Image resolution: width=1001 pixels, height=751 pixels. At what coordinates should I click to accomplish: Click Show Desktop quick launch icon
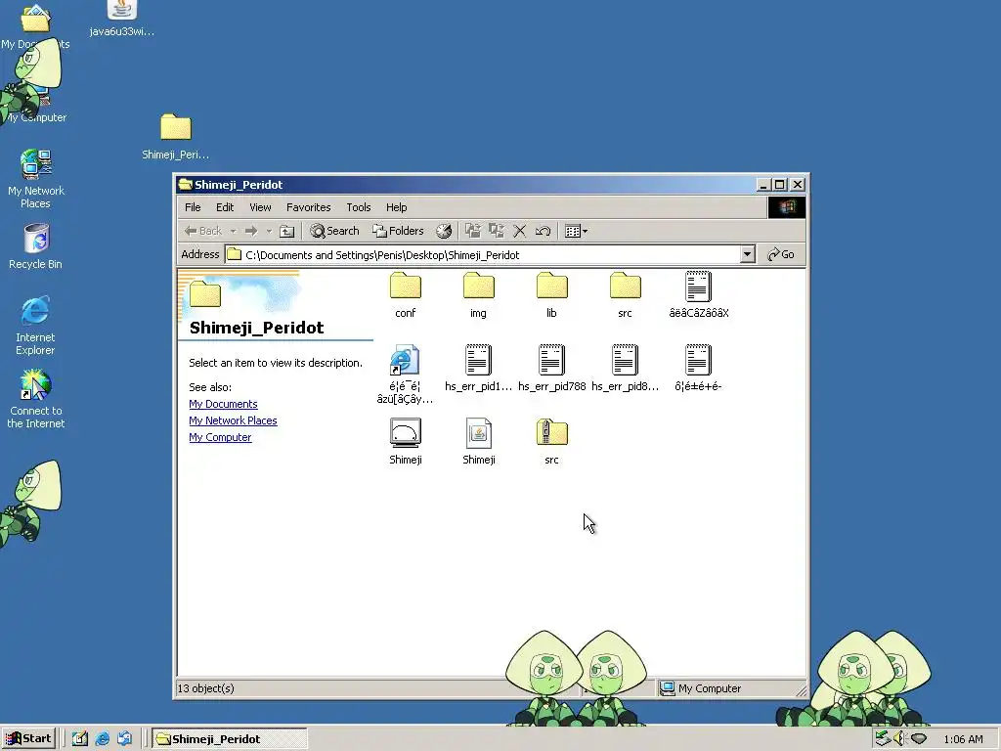click(x=80, y=739)
